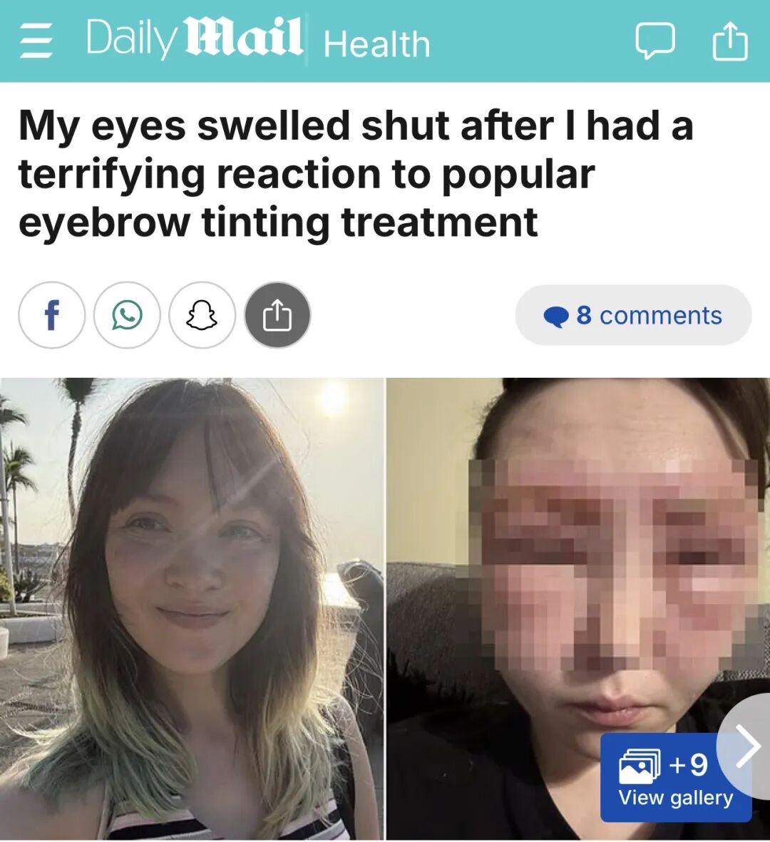Viewport: 770px width, 842px height.
Task: Go to the Health section
Action: point(377,43)
